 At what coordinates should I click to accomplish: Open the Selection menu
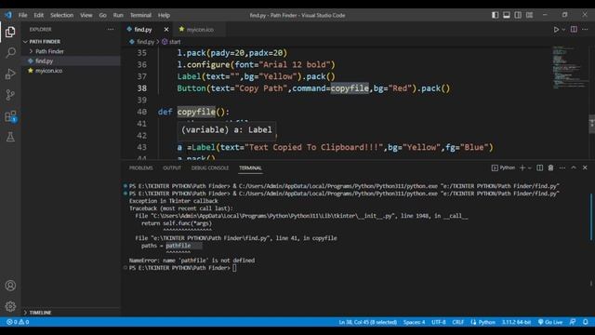(62, 15)
